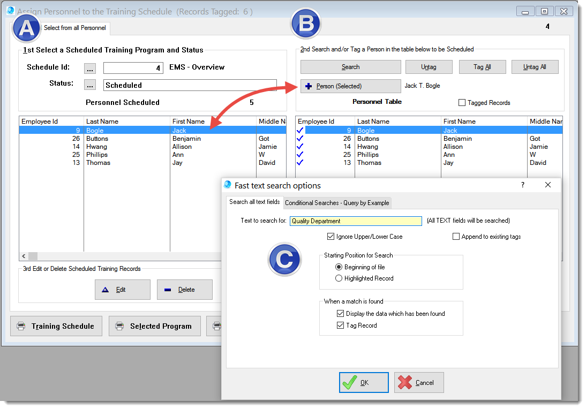Click the printer icon on Training Schedule

click(x=21, y=326)
